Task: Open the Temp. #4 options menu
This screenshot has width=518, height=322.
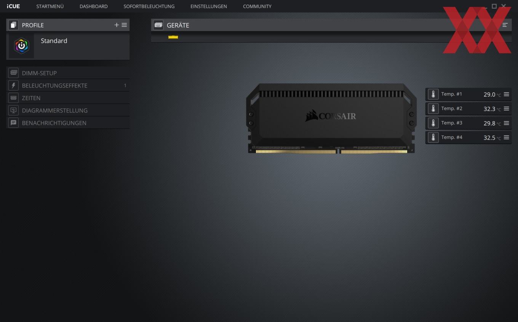Action: click(x=506, y=137)
